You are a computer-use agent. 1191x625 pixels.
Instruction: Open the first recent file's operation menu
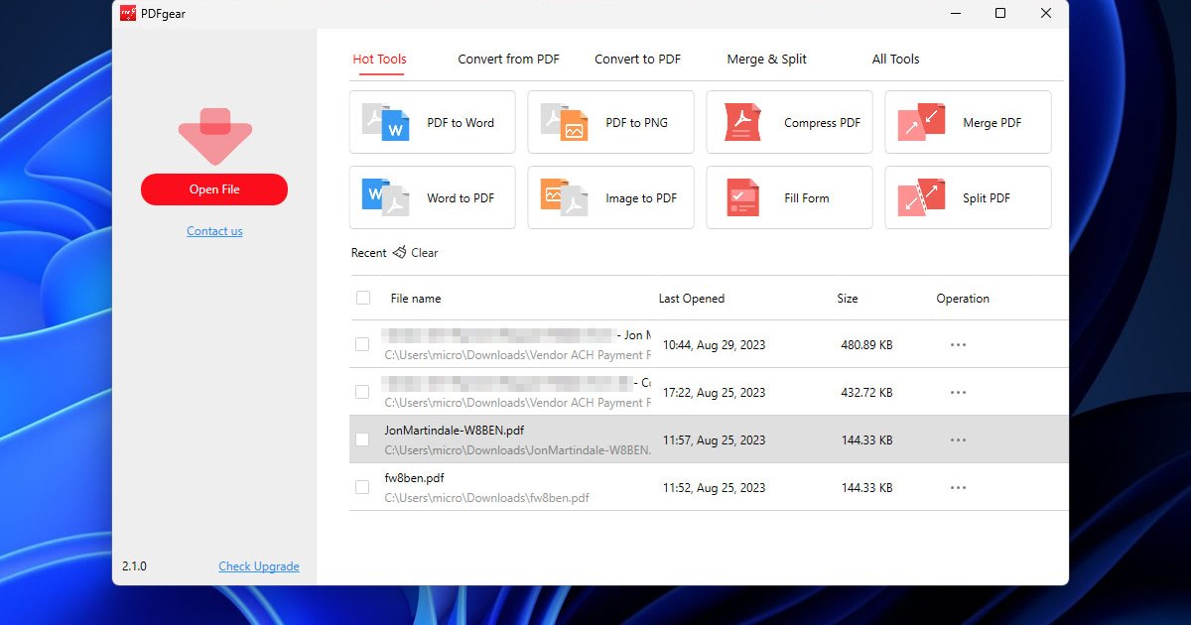pyautogui.click(x=958, y=343)
